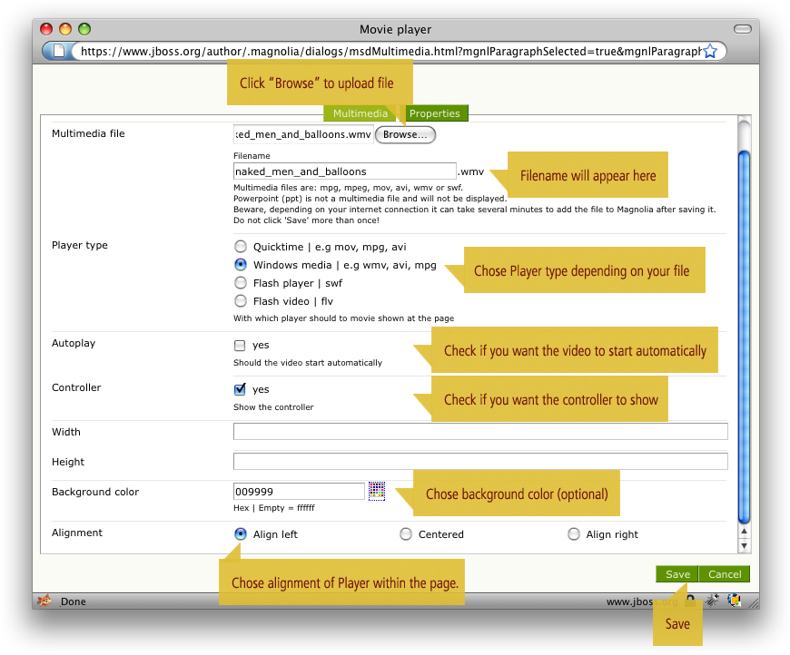Click the bookmark star in address bar
This screenshot has height=655, width=790.
710,52
